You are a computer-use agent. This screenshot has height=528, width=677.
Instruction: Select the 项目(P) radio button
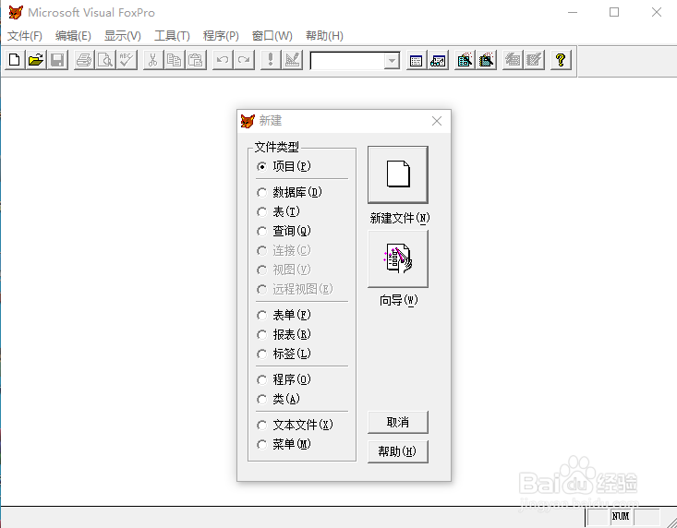[284, 166]
